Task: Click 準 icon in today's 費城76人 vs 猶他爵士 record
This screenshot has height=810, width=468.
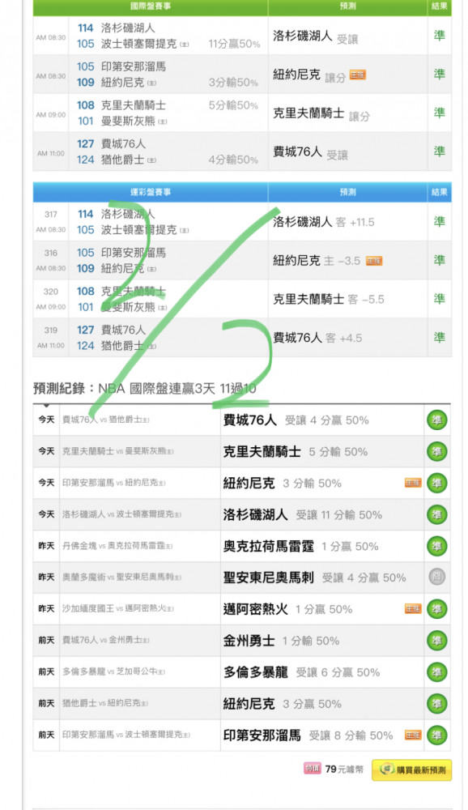Action: pos(436,420)
